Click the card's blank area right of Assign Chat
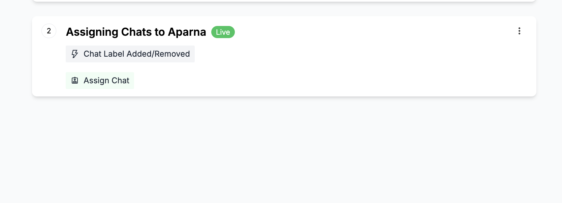This screenshot has height=203, width=562. pos(303,81)
